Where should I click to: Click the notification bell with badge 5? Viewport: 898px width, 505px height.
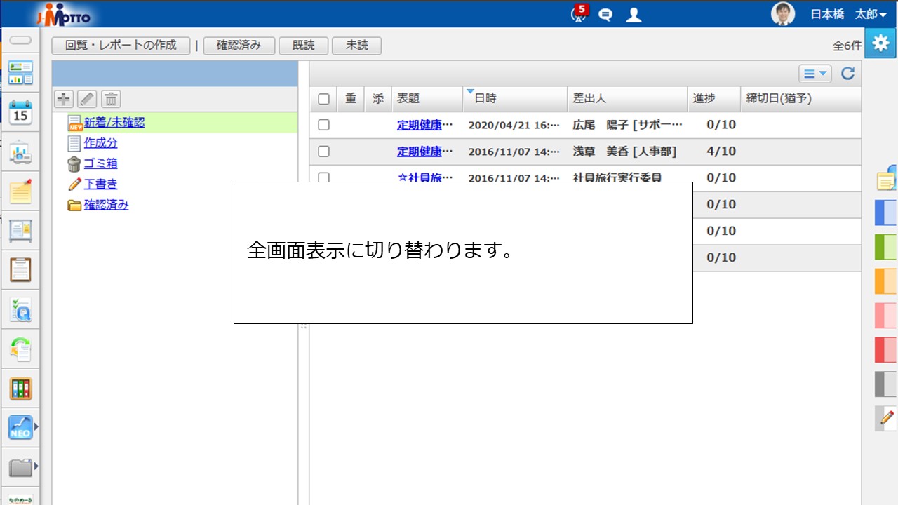[579, 14]
